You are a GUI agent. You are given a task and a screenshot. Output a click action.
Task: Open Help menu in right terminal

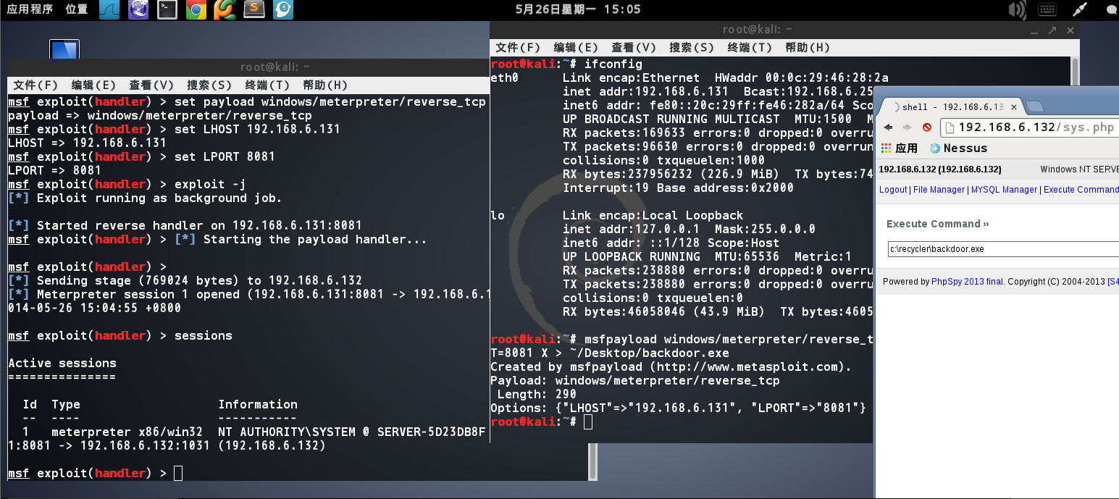click(808, 47)
